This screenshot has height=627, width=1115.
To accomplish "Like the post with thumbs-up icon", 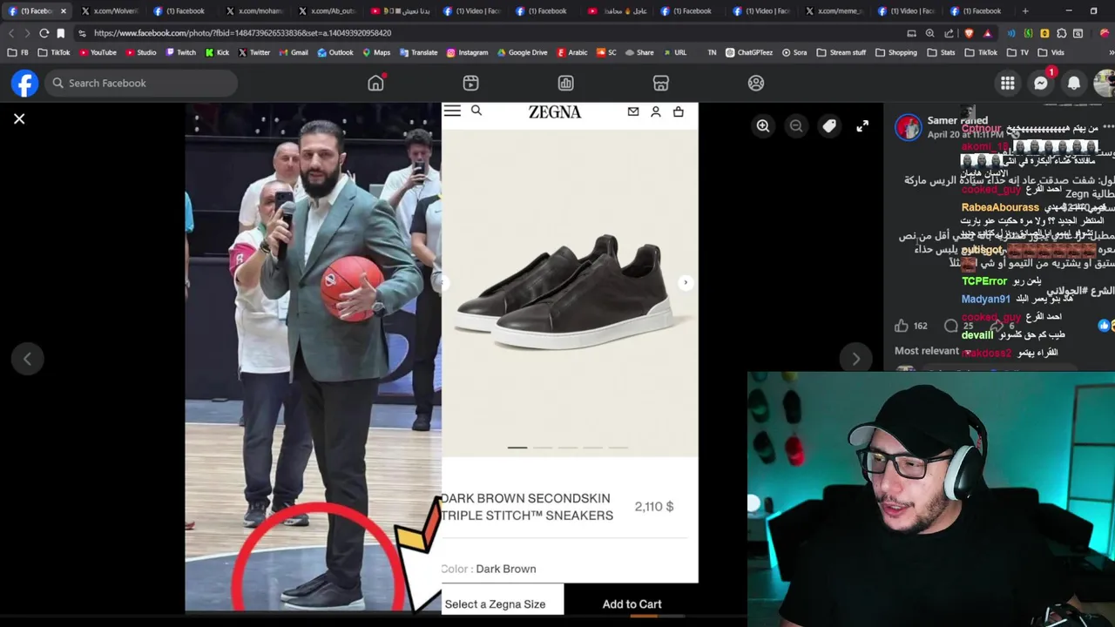I will [x=902, y=326].
